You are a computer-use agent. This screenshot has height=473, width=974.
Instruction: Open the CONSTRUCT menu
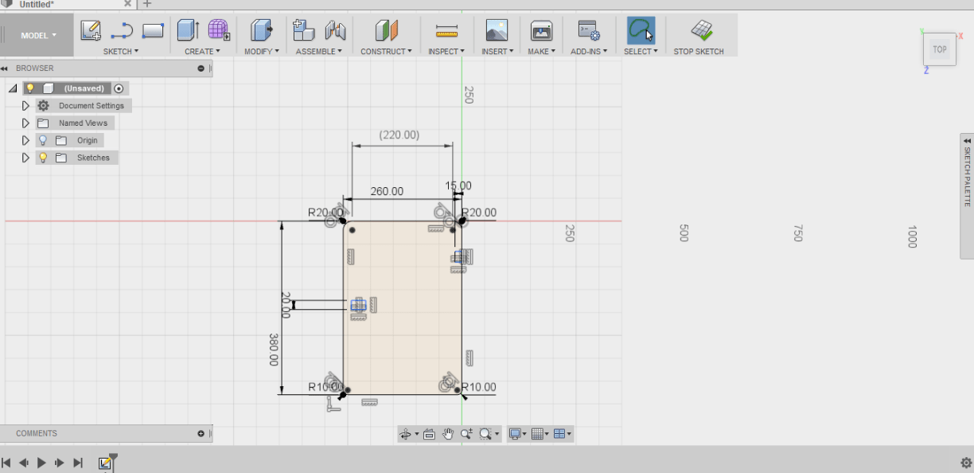[x=387, y=51]
